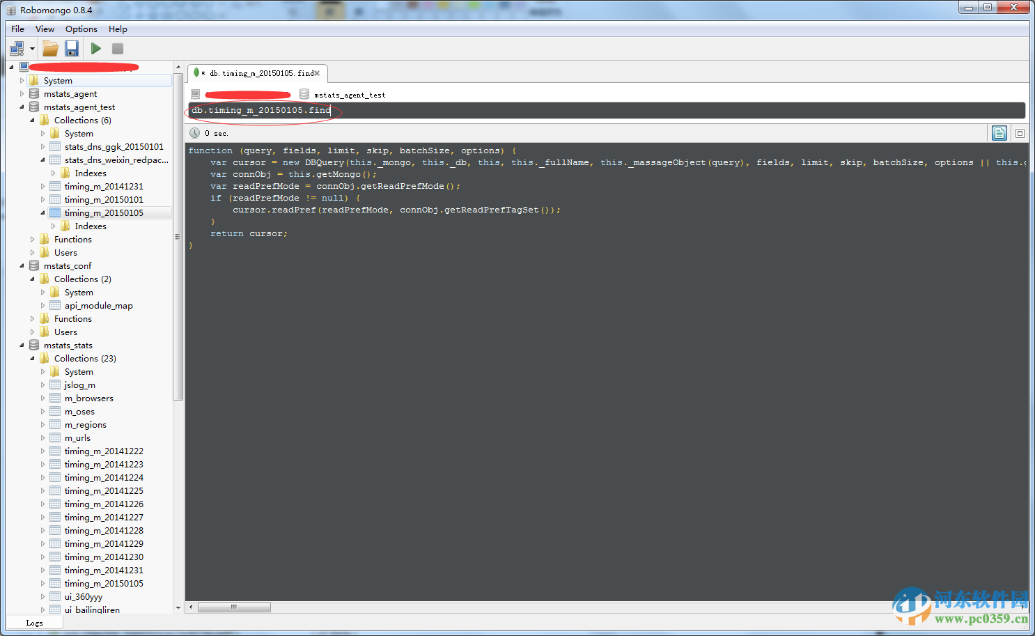Open the File menu

pos(18,29)
